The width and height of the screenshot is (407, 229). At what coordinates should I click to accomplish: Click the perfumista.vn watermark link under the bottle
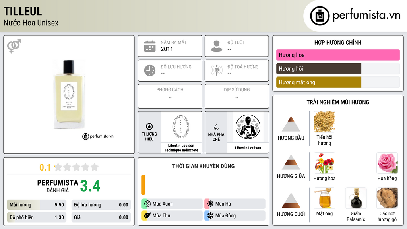tap(98, 136)
